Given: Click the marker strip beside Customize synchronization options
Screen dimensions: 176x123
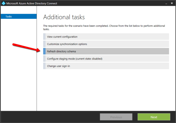Looking at the screenshot, I should click(x=44, y=44).
